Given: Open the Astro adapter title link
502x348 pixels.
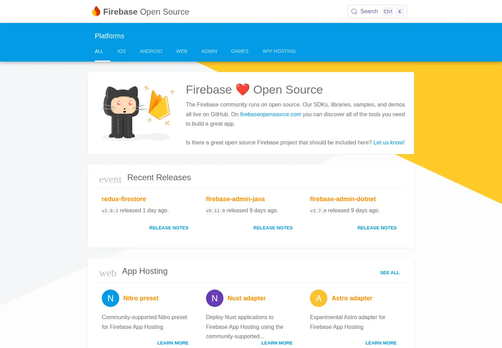Looking at the screenshot, I should pyautogui.click(x=352, y=298).
